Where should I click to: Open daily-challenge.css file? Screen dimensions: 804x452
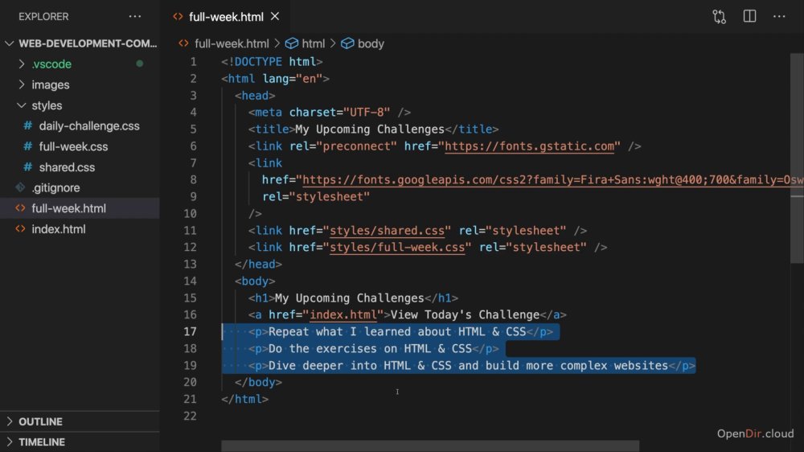click(x=89, y=125)
